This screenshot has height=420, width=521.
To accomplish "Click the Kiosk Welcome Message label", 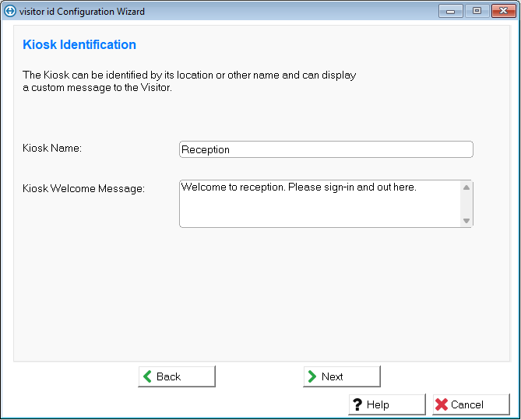I will [x=83, y=188].
